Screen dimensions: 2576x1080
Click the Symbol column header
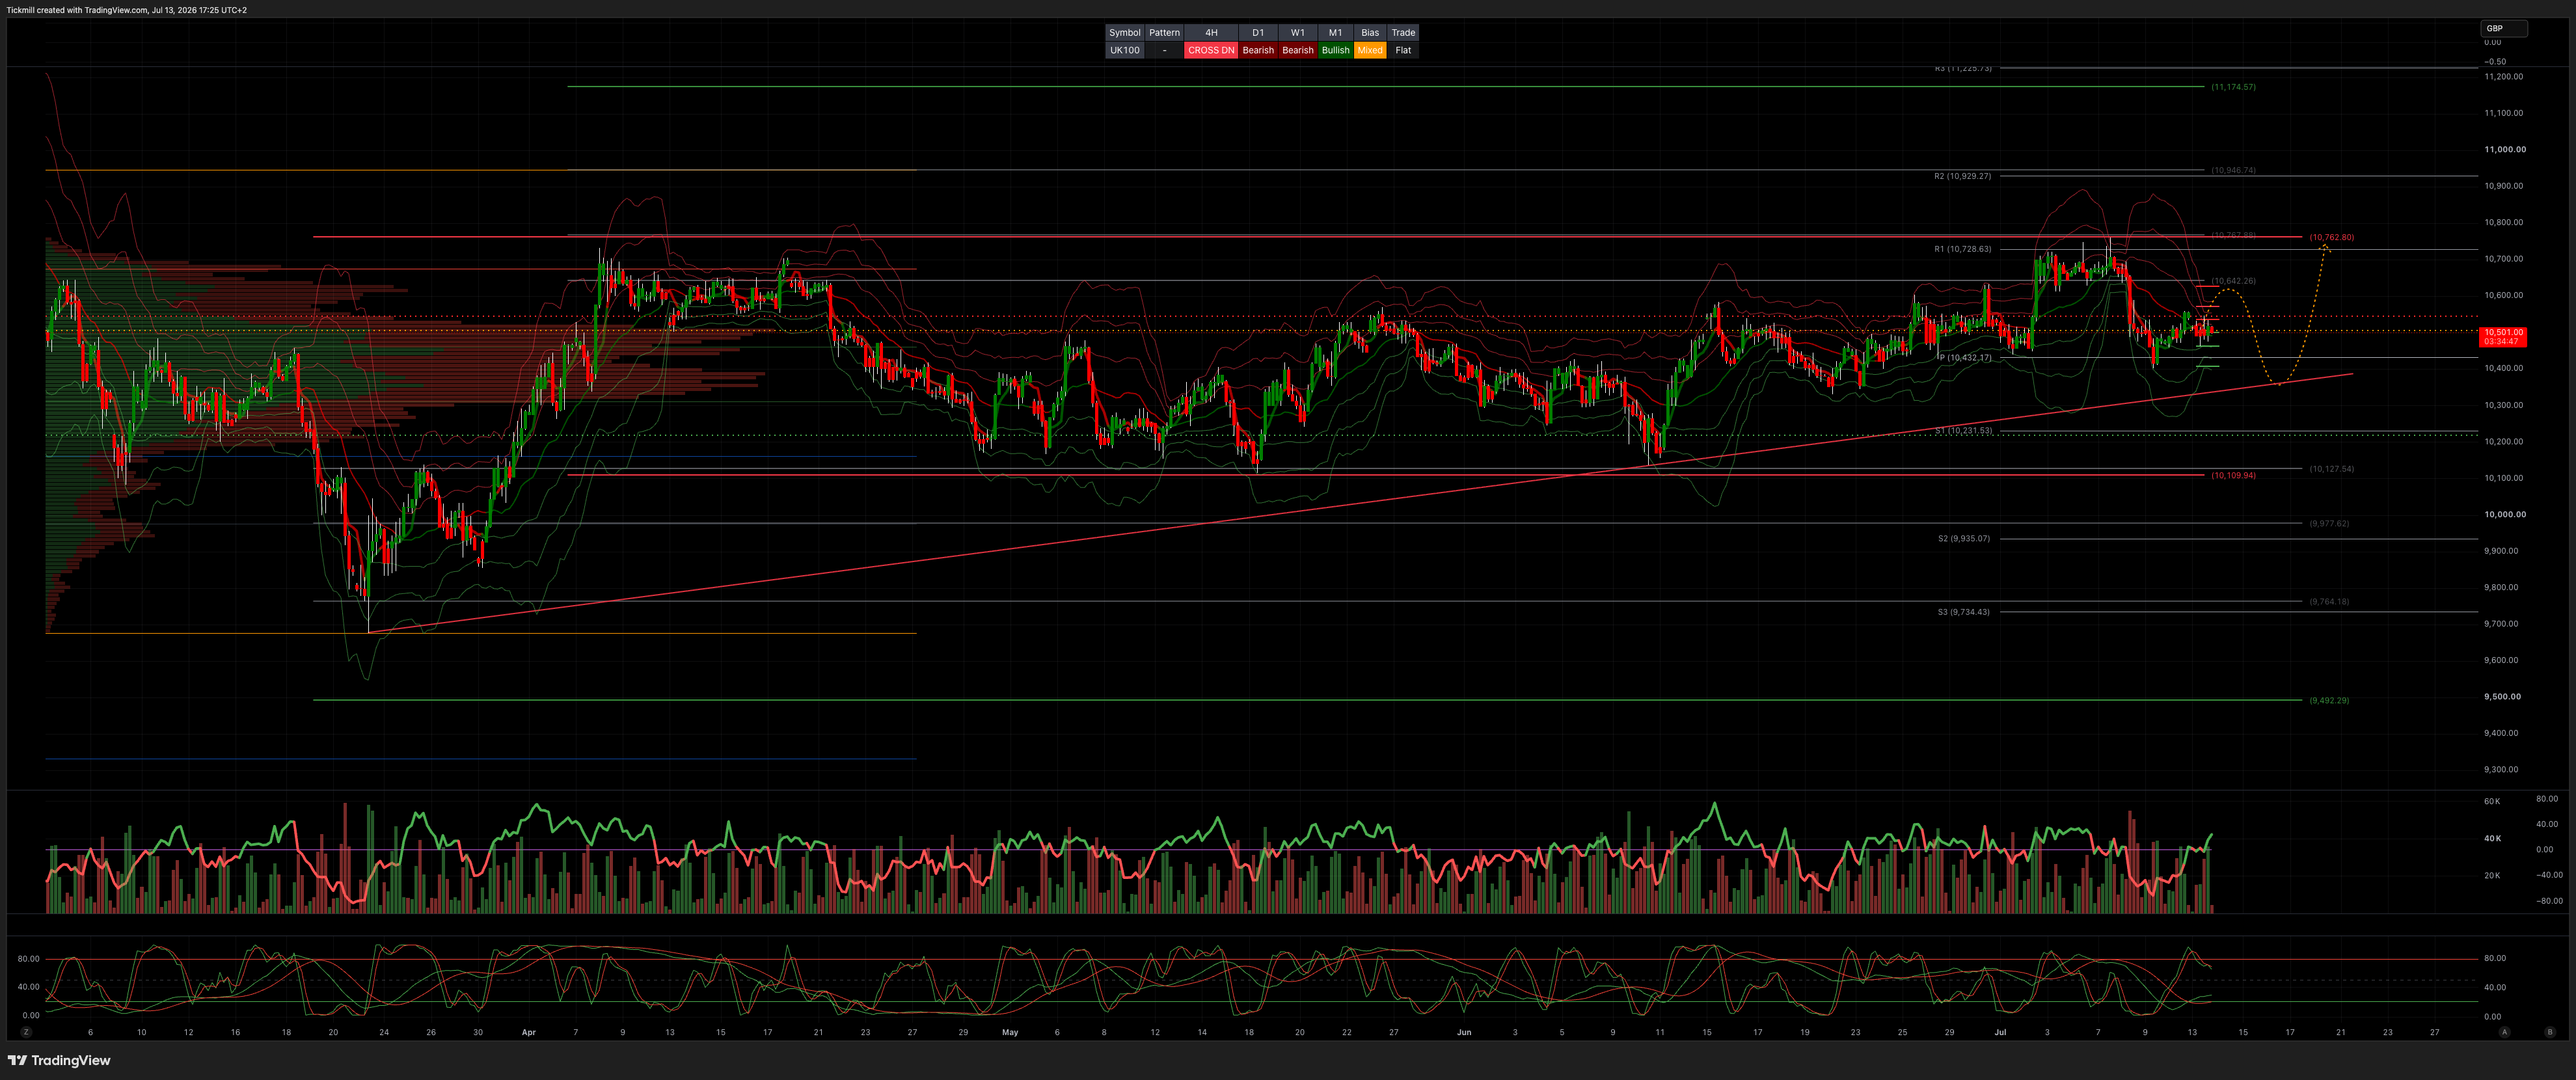(1124, 33)
